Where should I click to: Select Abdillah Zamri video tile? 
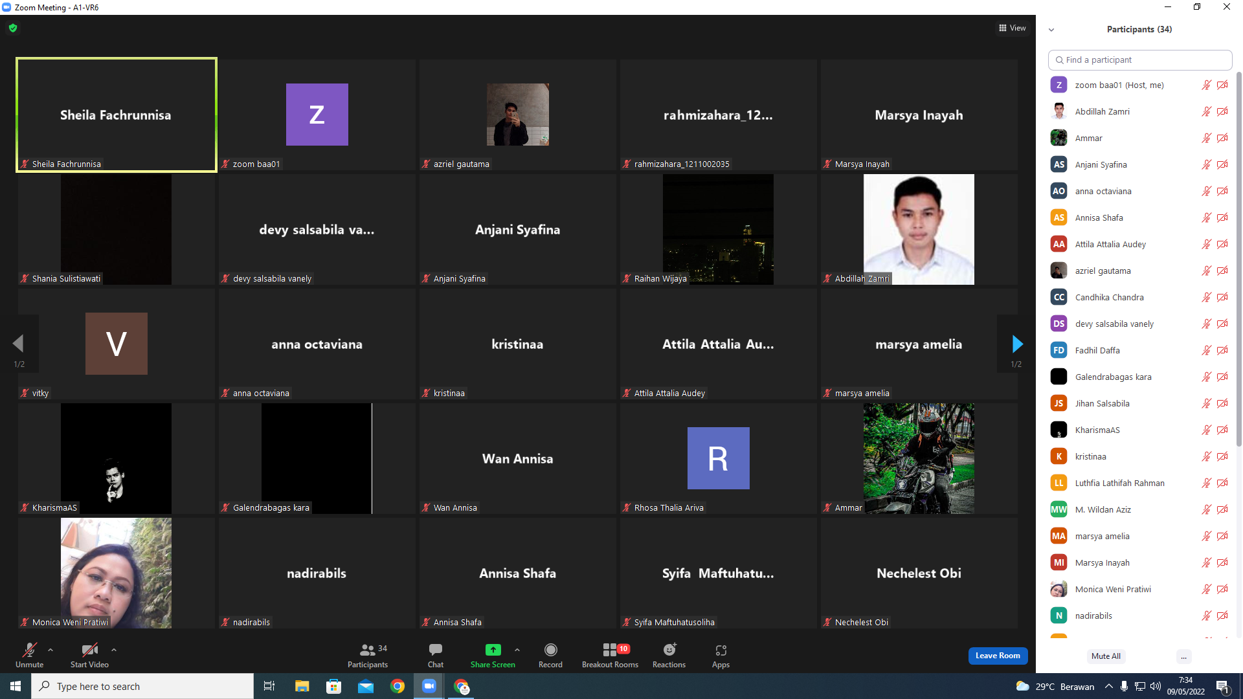point(919,229)
